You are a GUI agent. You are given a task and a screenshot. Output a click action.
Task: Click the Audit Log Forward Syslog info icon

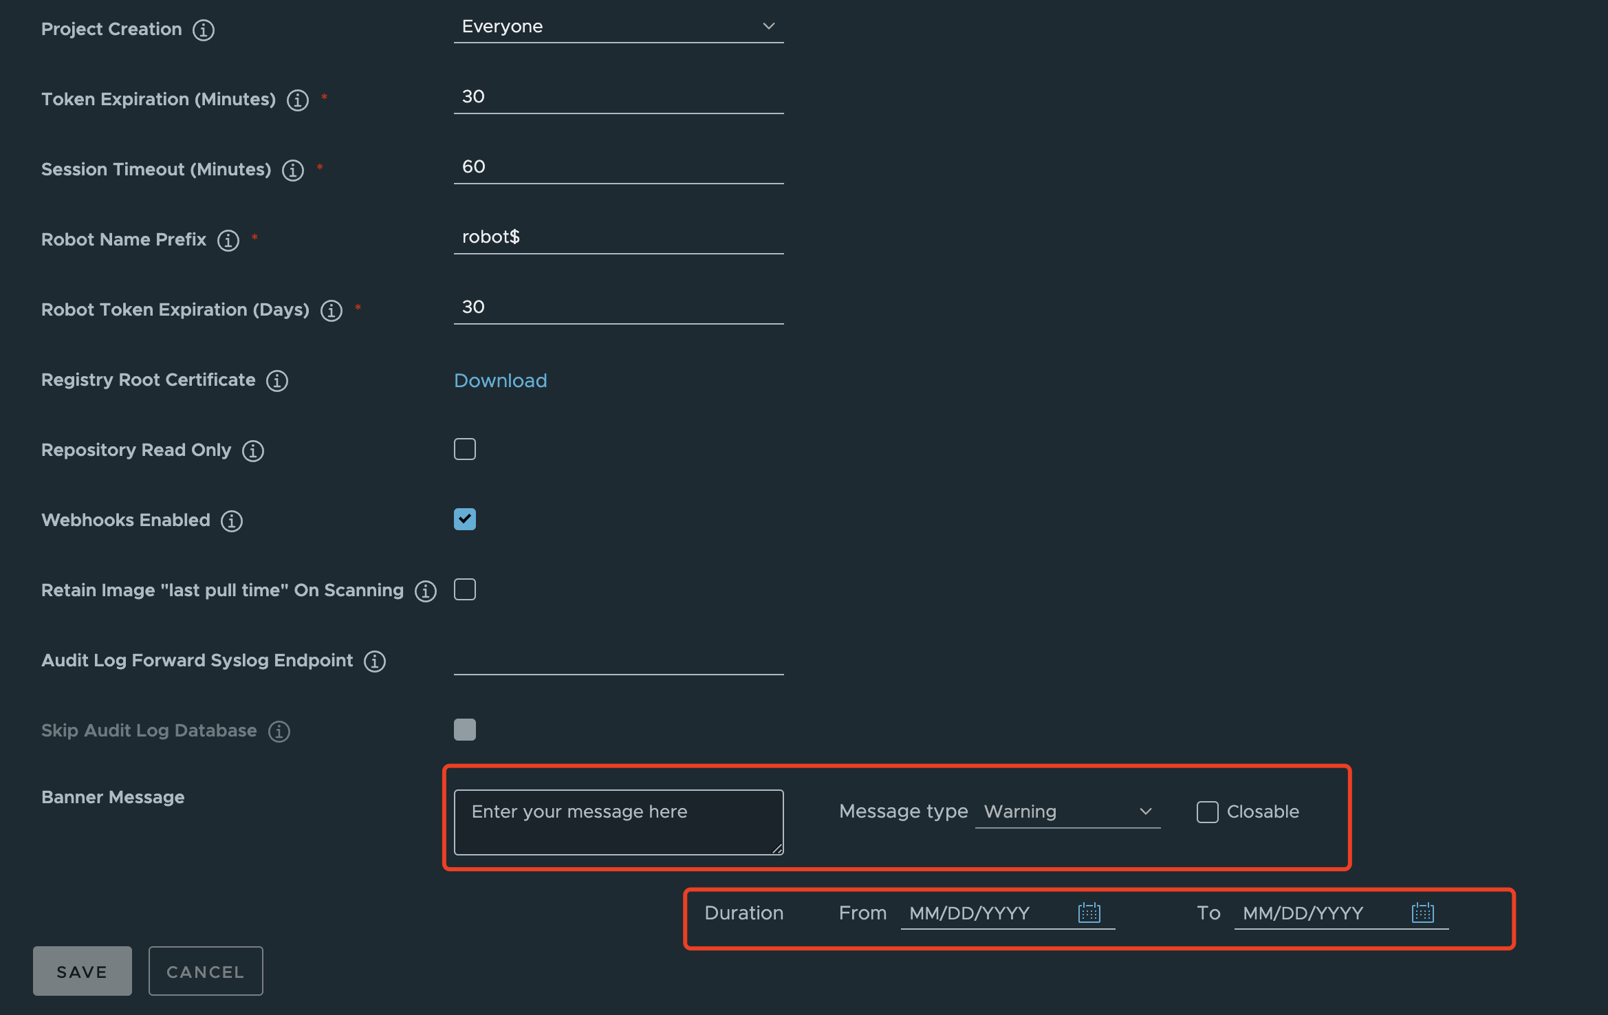pyautogui.click(x=374, y=662)
